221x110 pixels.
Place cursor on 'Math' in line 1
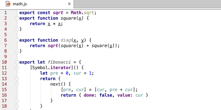click(76, 13)
